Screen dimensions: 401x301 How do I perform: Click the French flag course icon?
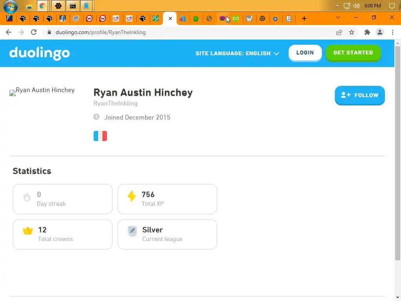(x=100, y=136)
